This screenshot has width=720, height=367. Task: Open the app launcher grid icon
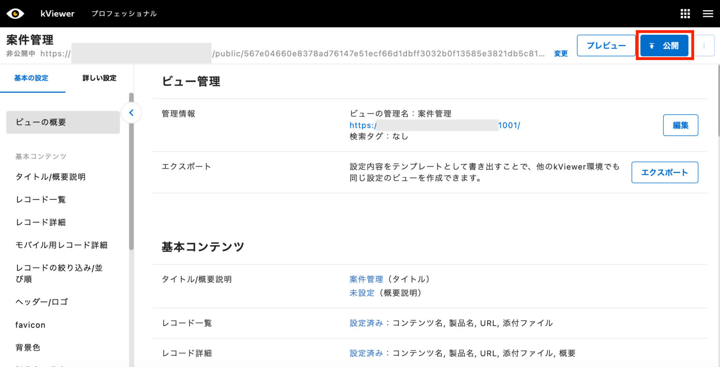point(685,14)
